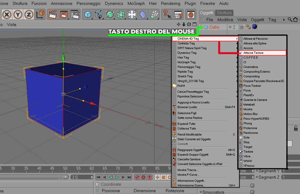
Task: Add a HyperNURBS object icon
Action: point(110,14)
